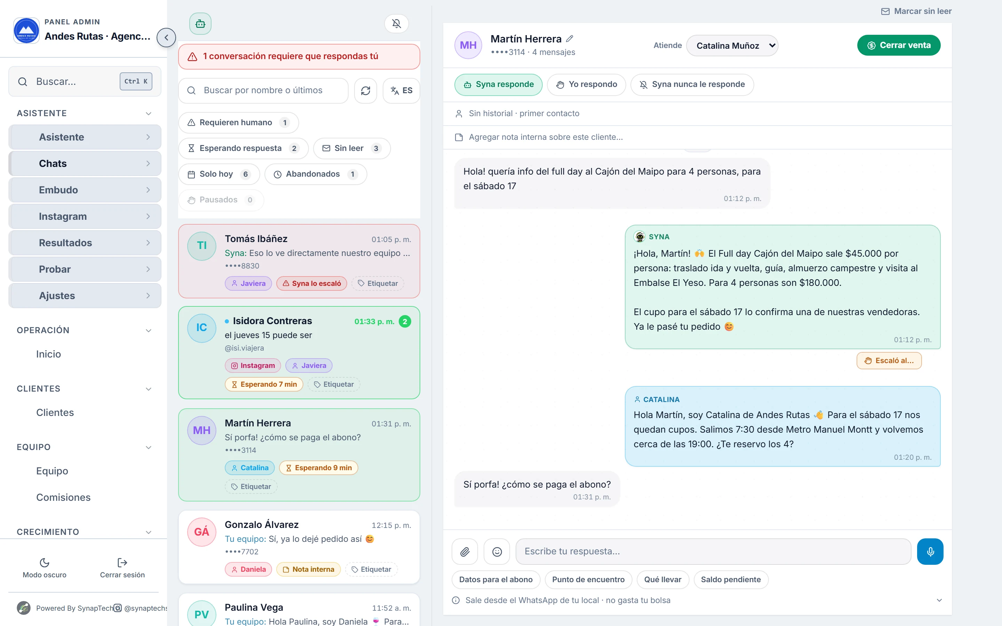Open Embudo in the sidebar

(x=85, y=190)
